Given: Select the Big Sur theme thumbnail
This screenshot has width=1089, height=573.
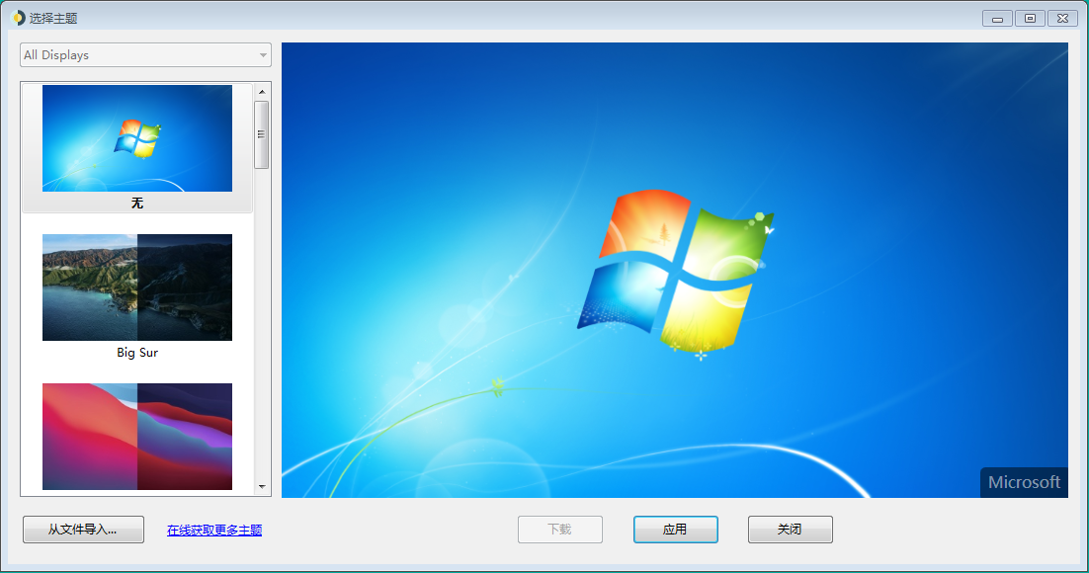Looking at the screenshot, I should coord(137,286).
